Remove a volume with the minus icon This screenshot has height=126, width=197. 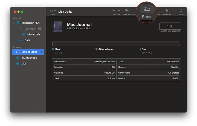tap(118, 11)
